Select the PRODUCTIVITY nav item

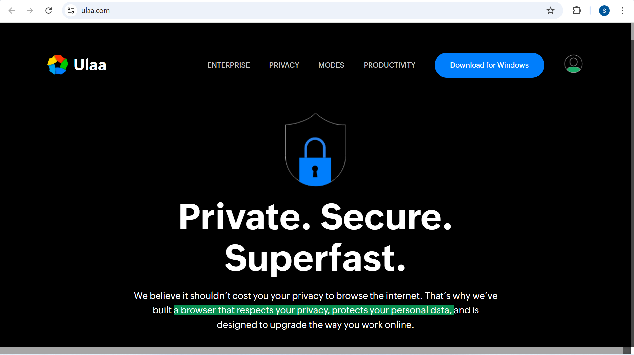[x=390, y=65]
